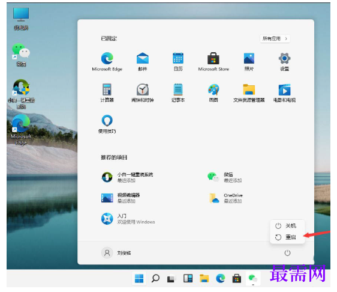Select Microsoft Edge desktop shortcut
The width and height of the screenshot is (337, 292).
click(x=21, y=130)
